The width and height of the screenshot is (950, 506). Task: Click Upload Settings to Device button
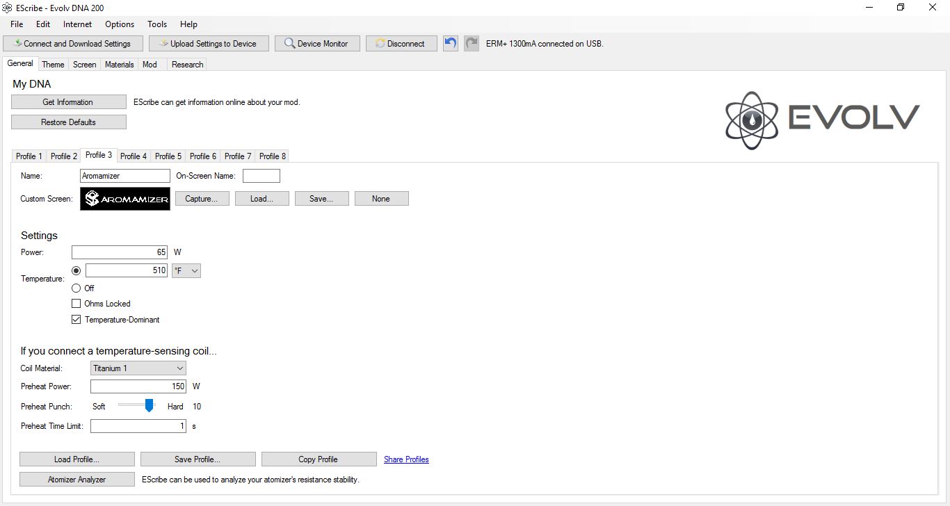click(x=208, y=43)
